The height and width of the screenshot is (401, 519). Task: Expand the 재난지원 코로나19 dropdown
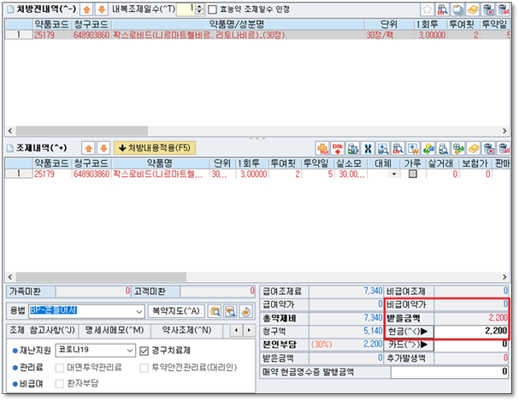point(128,350)
